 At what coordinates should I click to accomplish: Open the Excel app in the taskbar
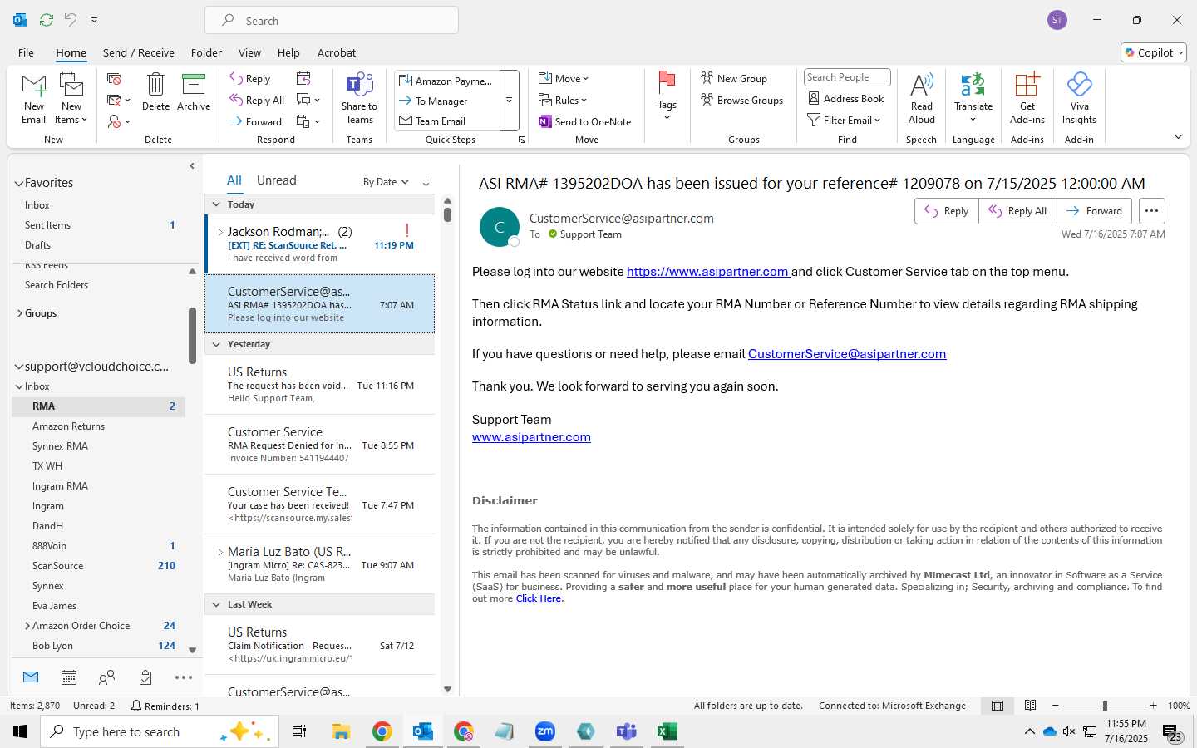tap(667, 731)
